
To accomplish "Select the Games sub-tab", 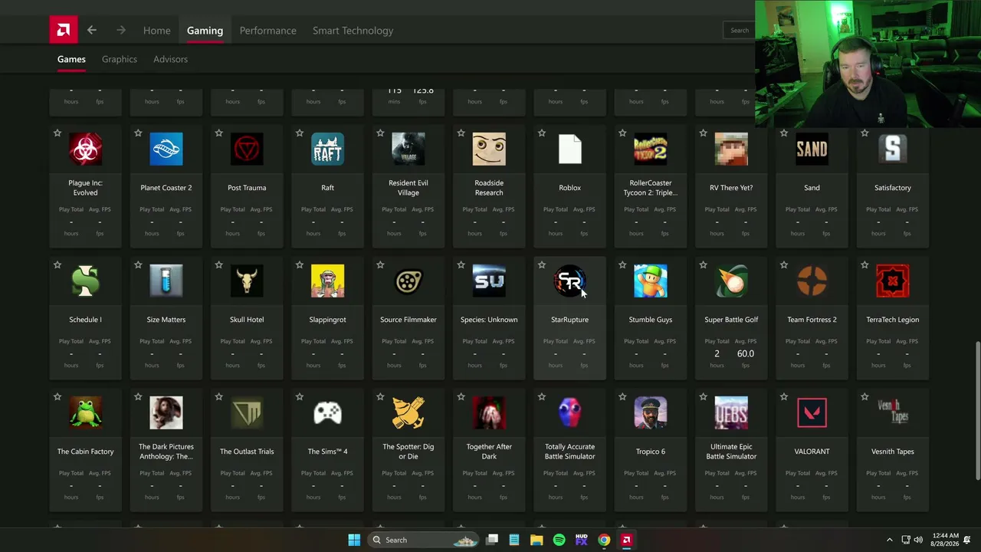I will click(71, 59).
